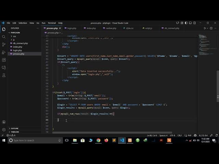The width and height of the screenshot is (219, 164).
Task: Toggle the bottom Panel visibility
Action: (x=190, y=23)
